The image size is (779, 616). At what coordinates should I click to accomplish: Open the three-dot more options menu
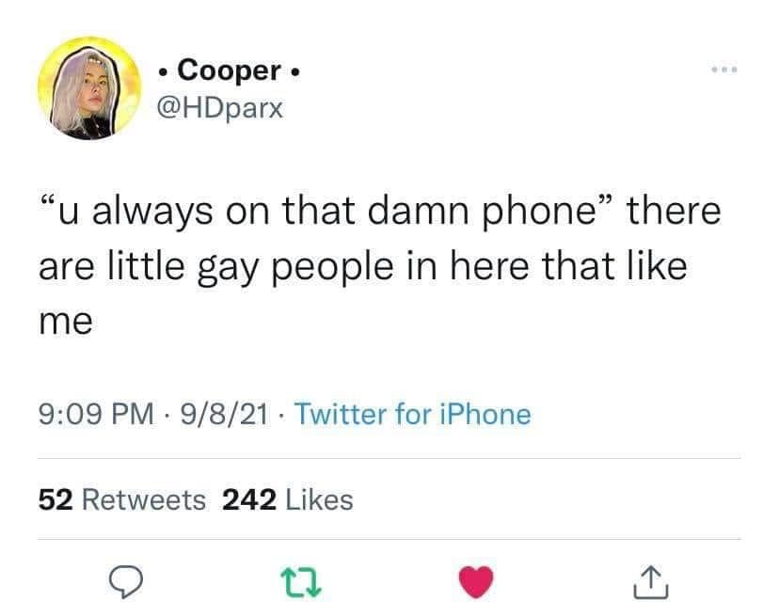(724, 70)
